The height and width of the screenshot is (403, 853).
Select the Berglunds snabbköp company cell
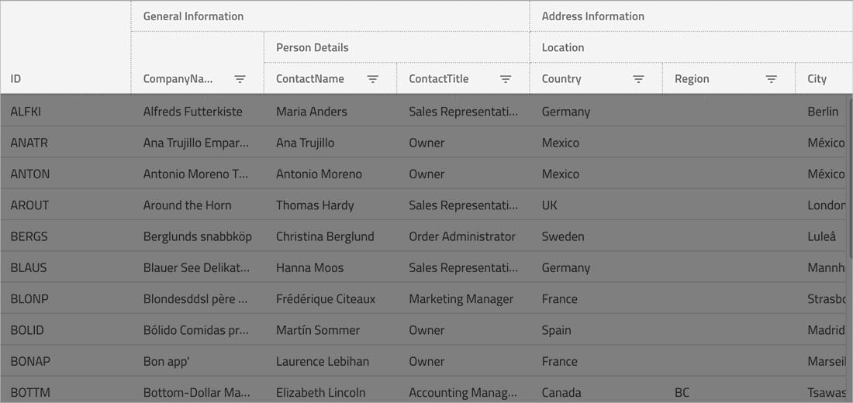[197, 236]
